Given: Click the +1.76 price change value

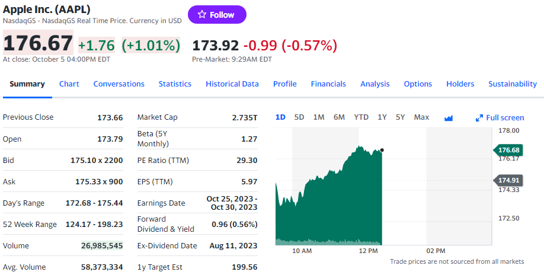Looking at the screenshot, I should 97,46.
